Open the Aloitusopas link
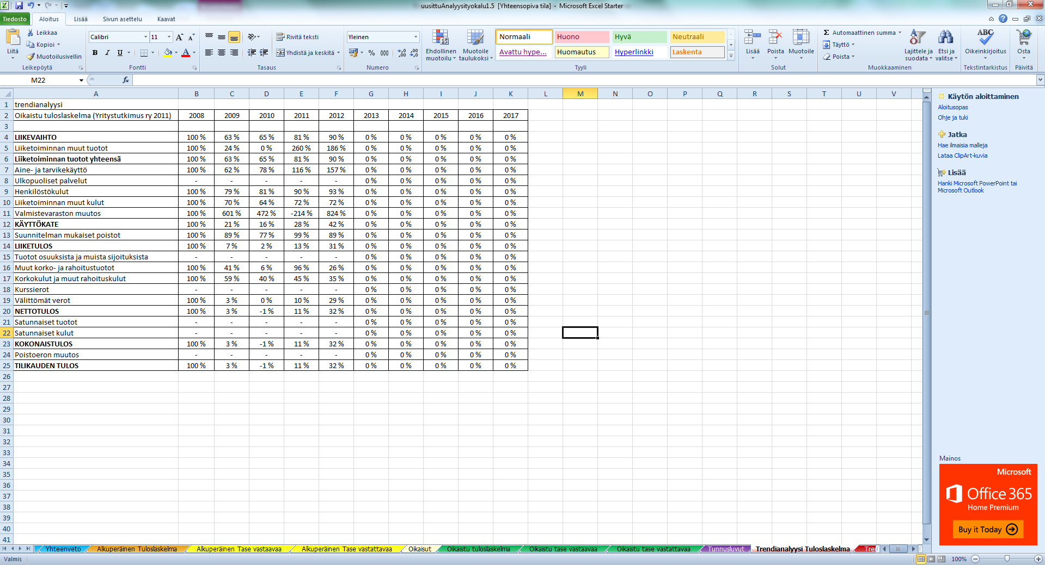Viewport: 1045px width, 565px height. [952, 107]
